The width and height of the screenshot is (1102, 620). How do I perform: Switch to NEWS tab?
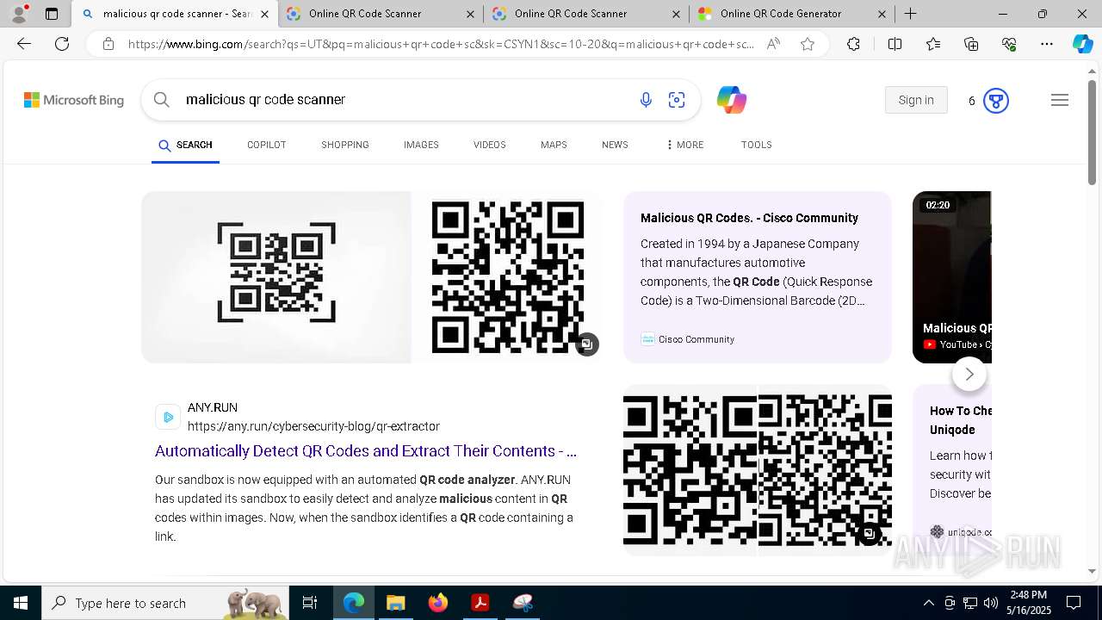tap(615, 145)
